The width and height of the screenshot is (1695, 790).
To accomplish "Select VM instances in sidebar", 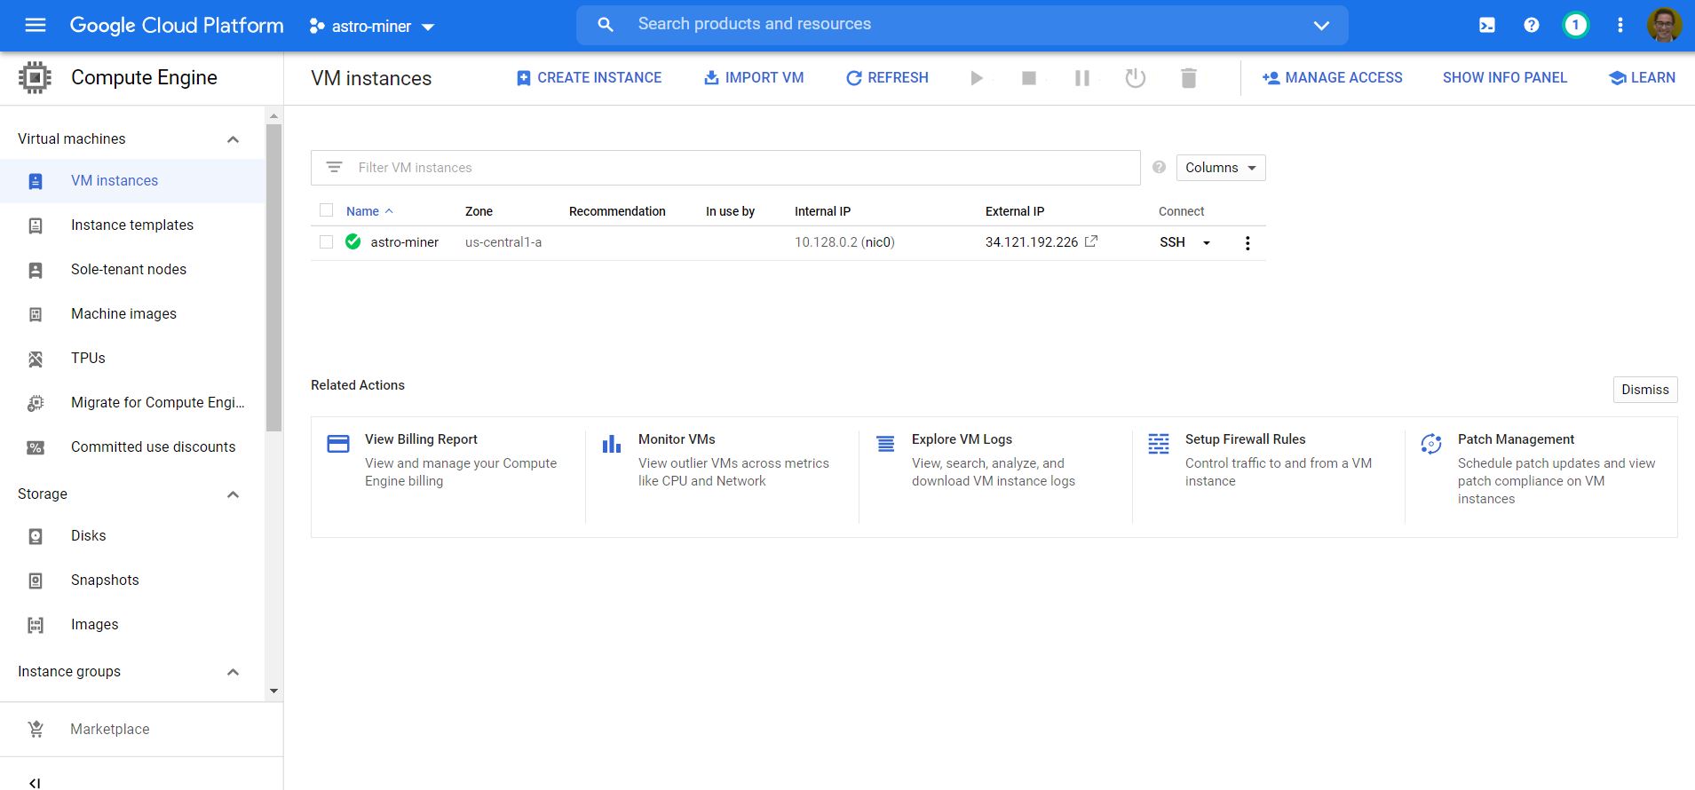I will pyautogui.click(x=132, y=181).
